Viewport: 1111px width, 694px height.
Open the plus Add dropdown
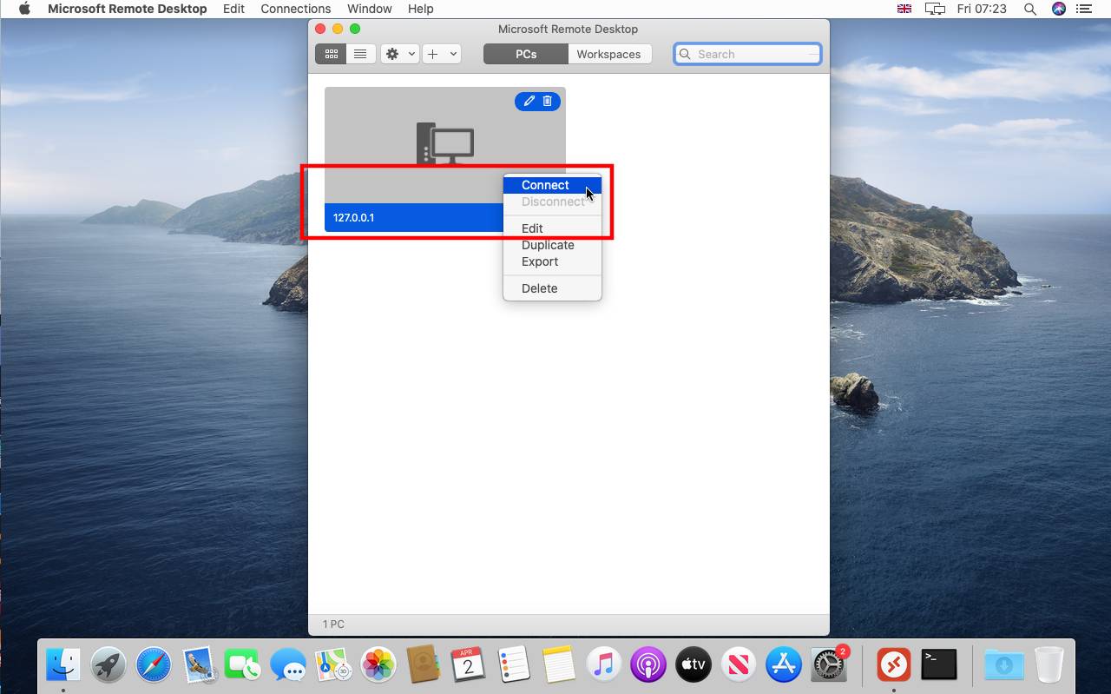coord(441,54)
